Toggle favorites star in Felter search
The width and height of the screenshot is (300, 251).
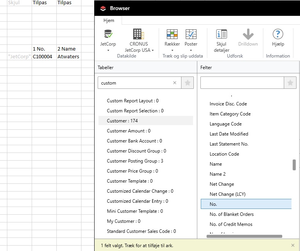(290, 83)
